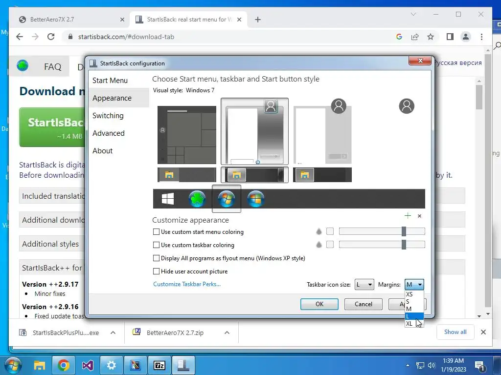Open the Русская версия link
The height and width of the screenshot is (375, 501).
(x=458, y=62)
